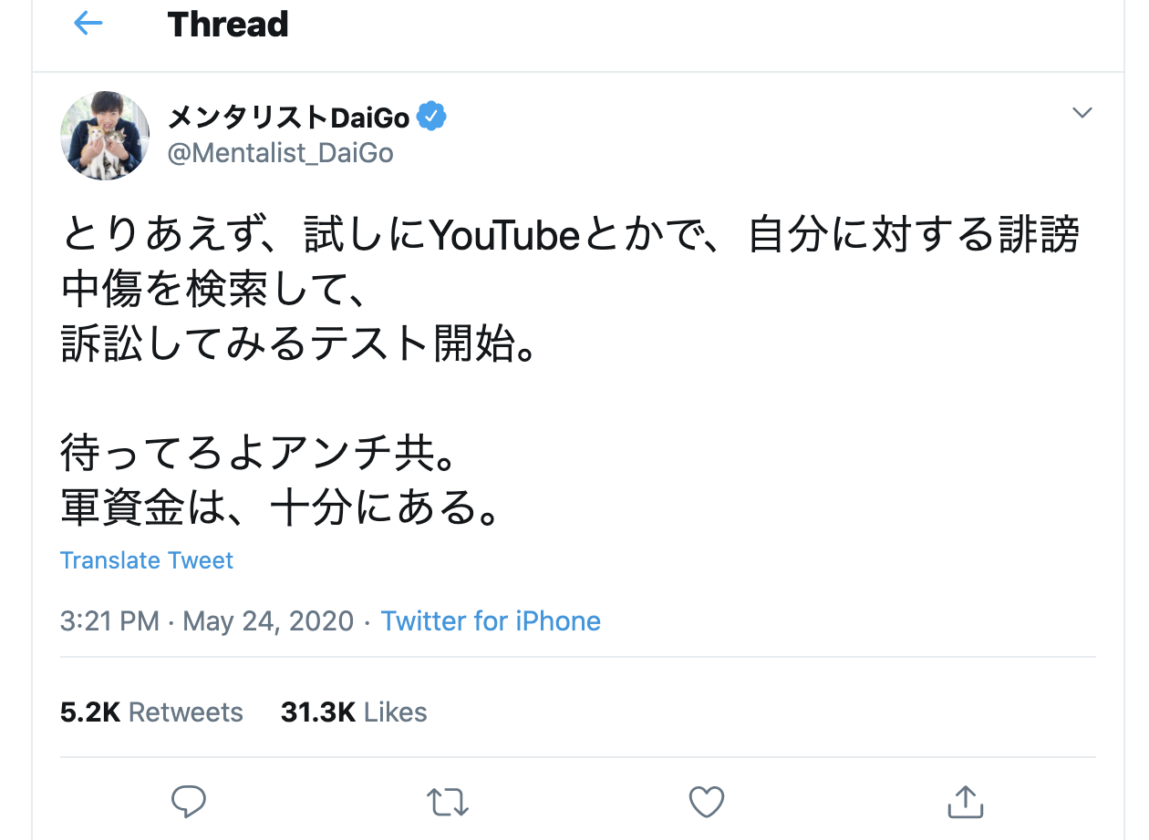Image resolution: width=1149 pixels, height=840 pixels.
Task: Select the tweet's first line mentioning YouTube
Action: click(x=571, y=236)
